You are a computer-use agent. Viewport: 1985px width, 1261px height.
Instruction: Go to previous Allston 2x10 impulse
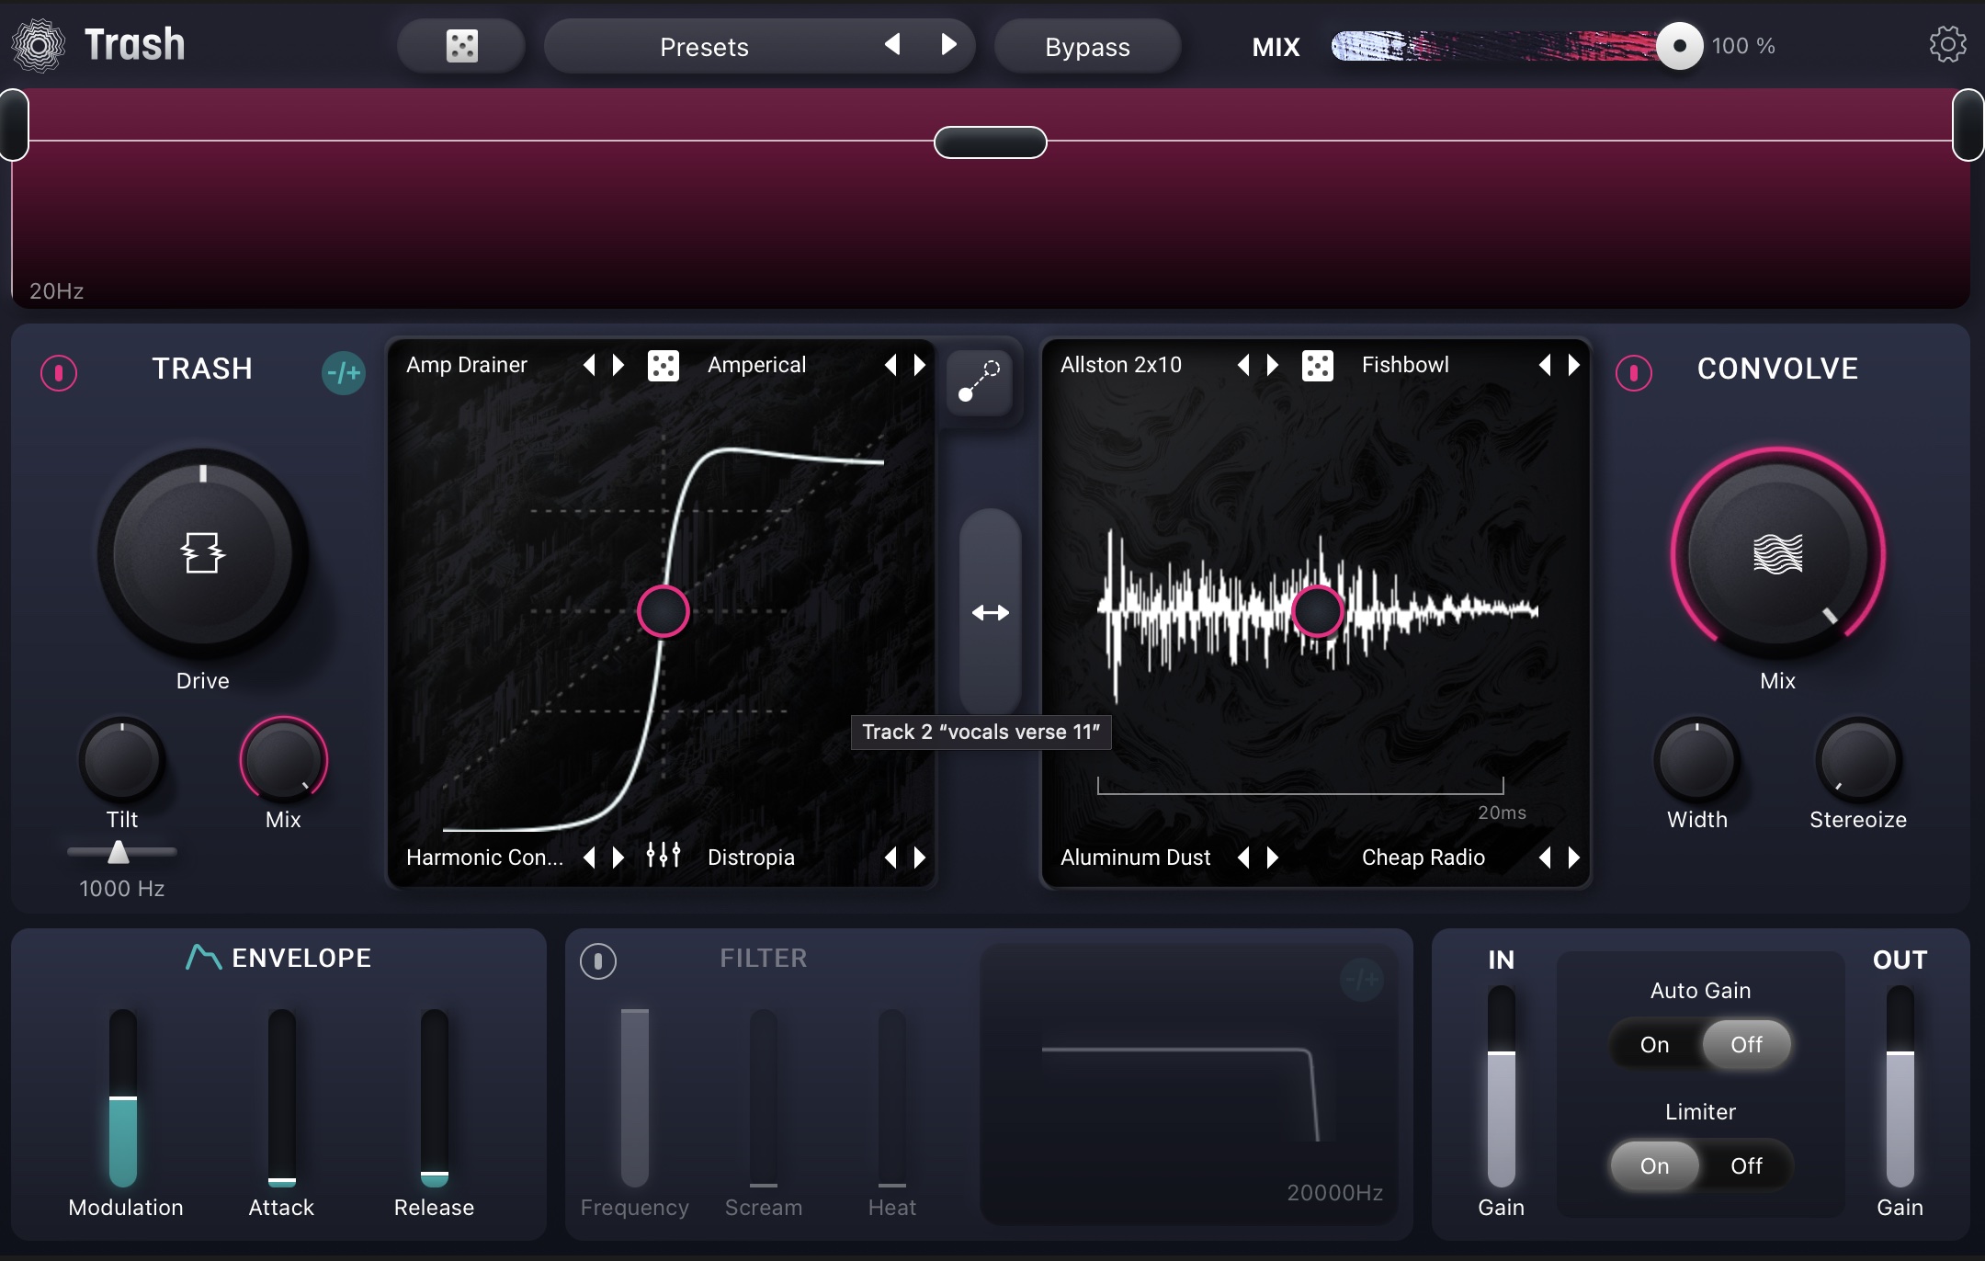1243,365
